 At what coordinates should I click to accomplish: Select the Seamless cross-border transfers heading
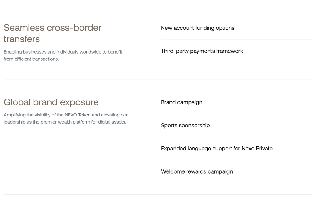click(52, 33)
